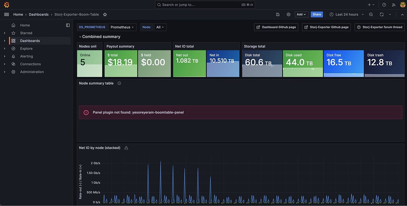Click the $ held payout tile
407x206 pixels.
pos(155,64)
